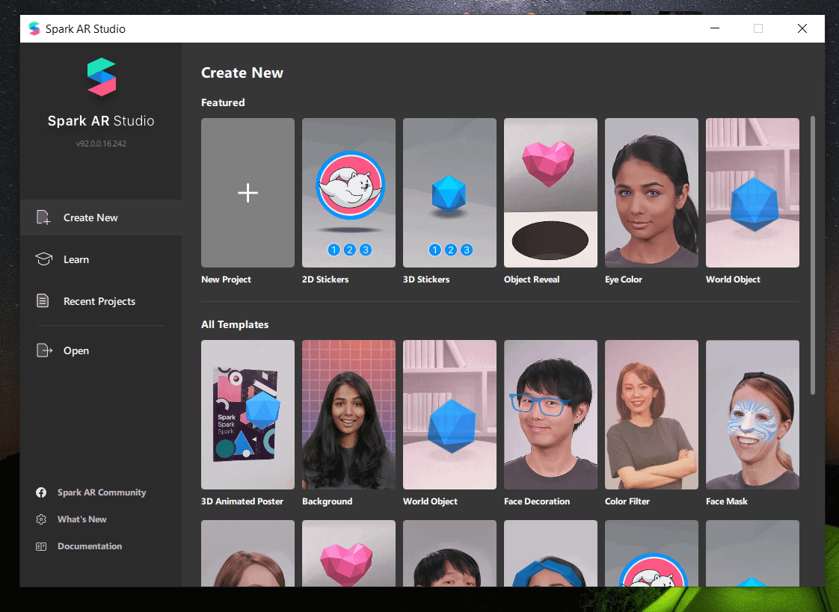Image resolution: width=839 pixels, height=612 pixels.
Task: Choose the 2D Stickers featured template
Action: point(349,193)
